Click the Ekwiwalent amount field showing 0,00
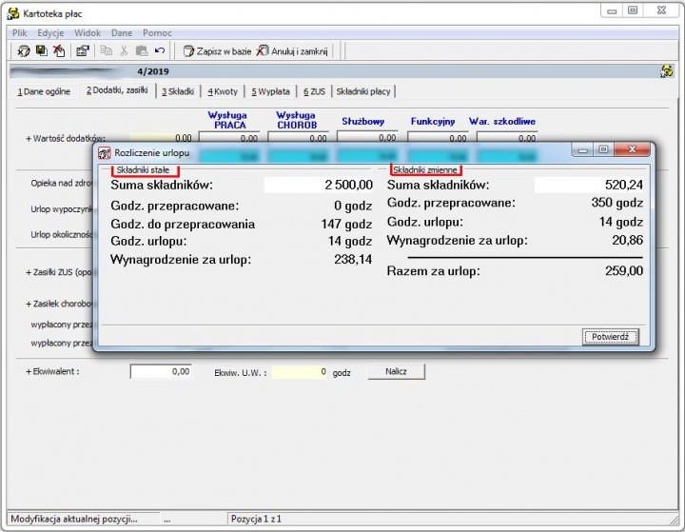 click(x=161, y=371)
